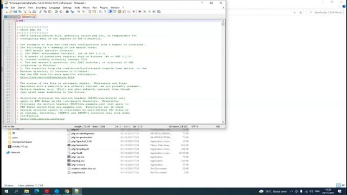Click the Open file toolbar icon
347x195 pixels.
click(x=10, y=11)
